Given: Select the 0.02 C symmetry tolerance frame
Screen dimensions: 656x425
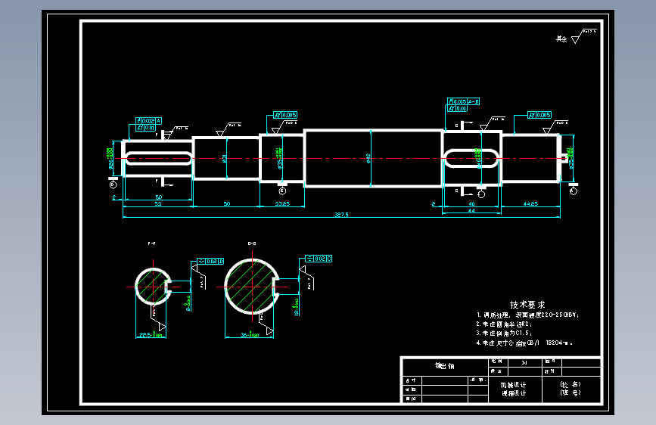Looking at the screenshot, I should click(319, 259).
